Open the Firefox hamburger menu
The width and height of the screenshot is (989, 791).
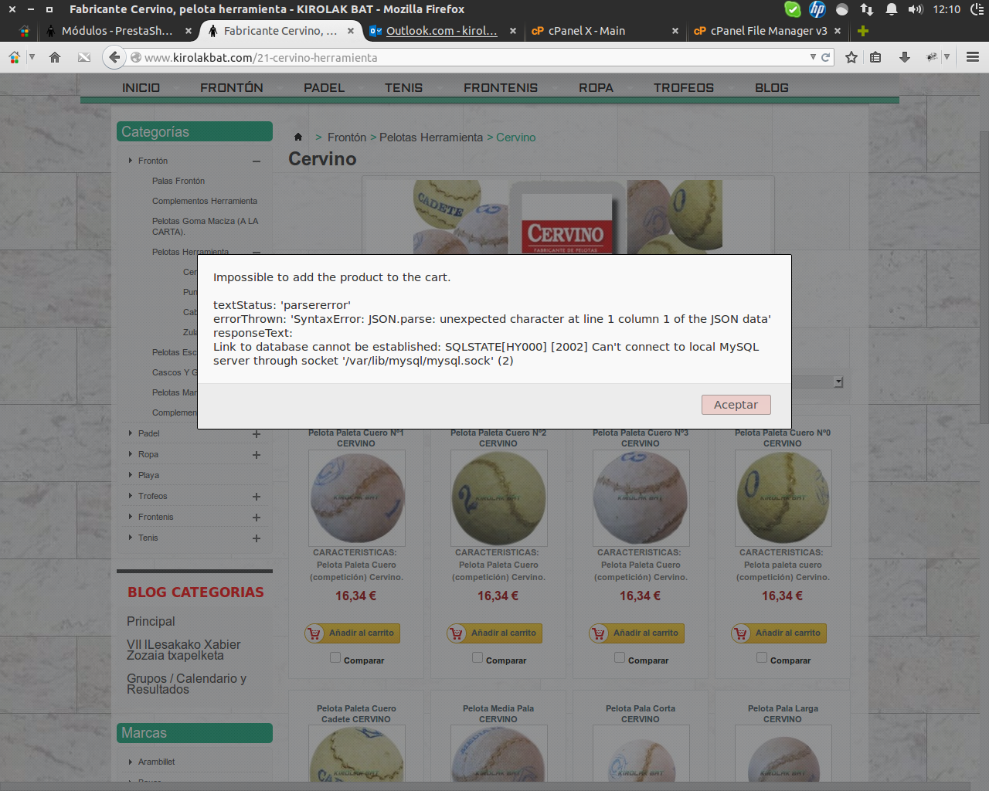(x=973, y=57)
